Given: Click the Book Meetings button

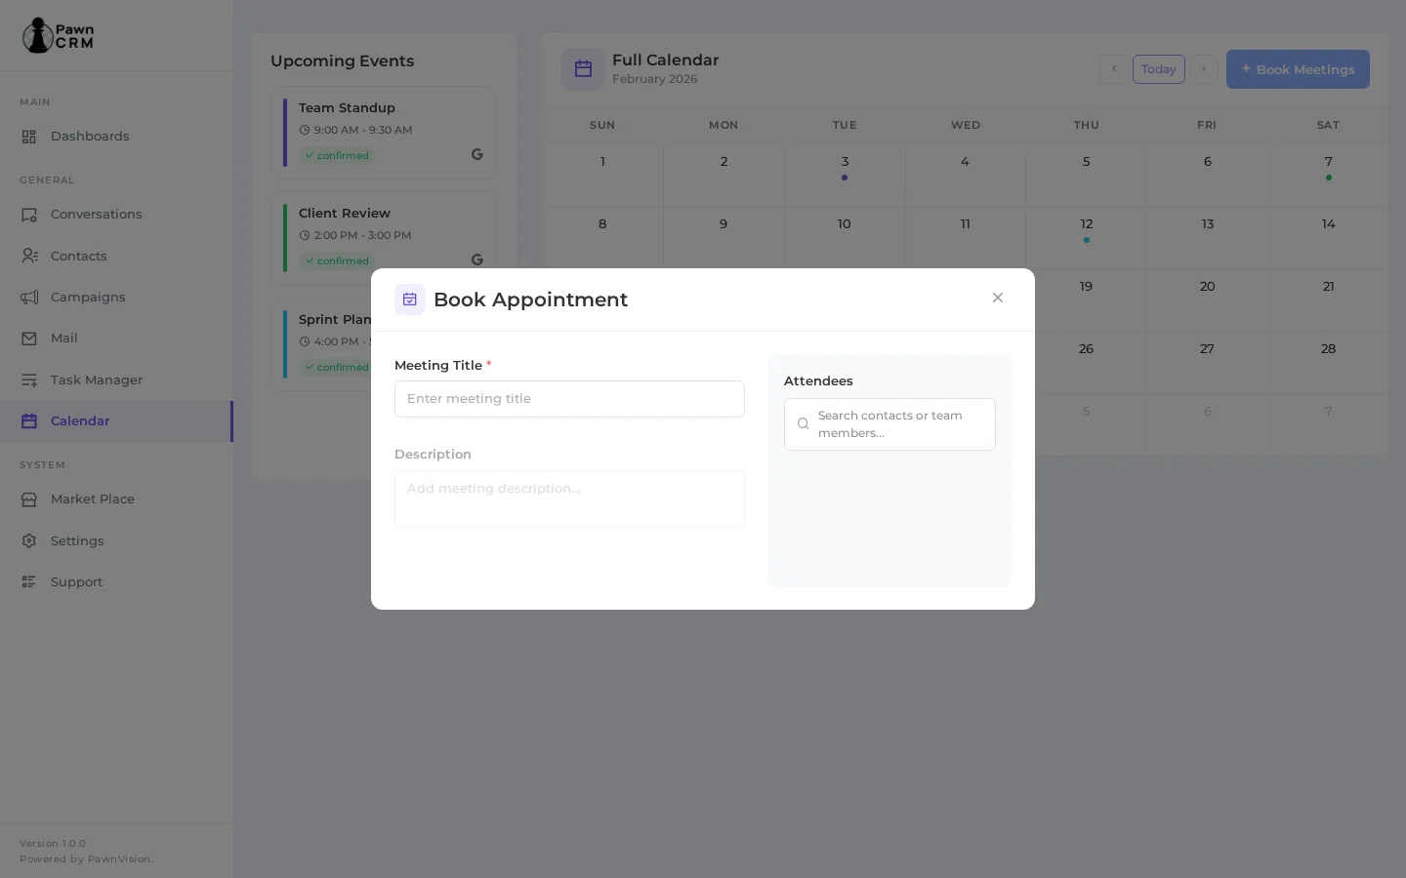Looking at the screenshot, I should 1298,69.
